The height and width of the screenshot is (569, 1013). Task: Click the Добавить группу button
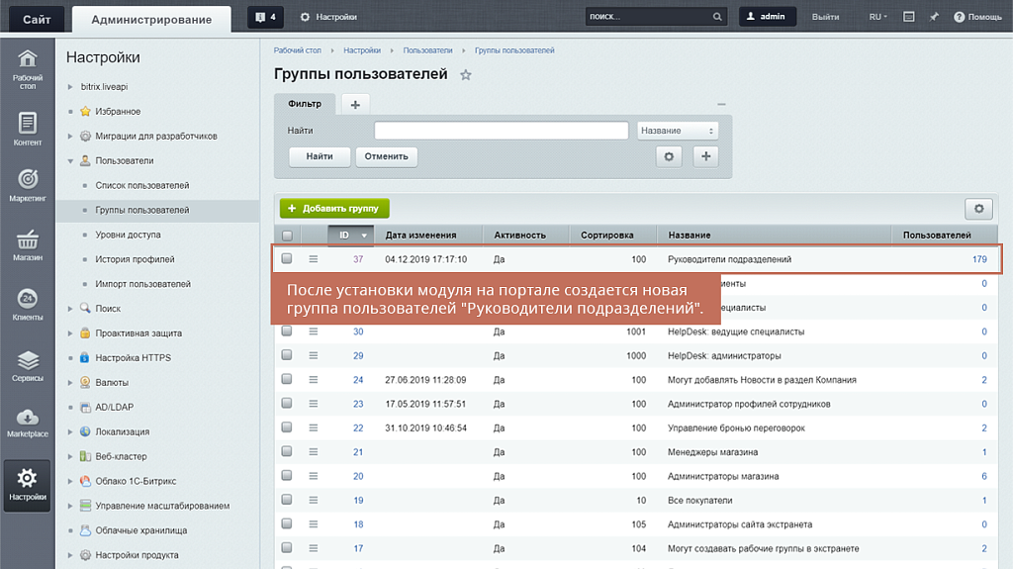click(334, 209)
